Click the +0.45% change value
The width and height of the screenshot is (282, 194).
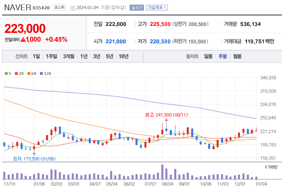pos(56,39)
